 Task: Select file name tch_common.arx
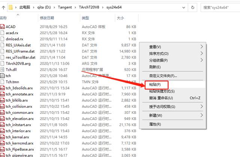[x=19, y=113]
